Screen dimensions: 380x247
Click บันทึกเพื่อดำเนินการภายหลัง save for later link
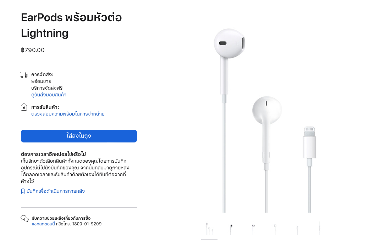coord(55,191)
